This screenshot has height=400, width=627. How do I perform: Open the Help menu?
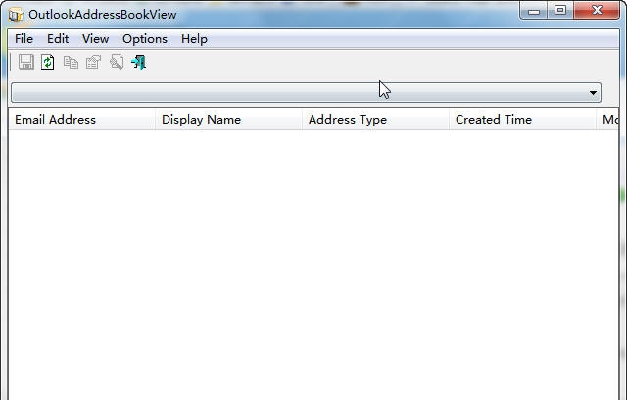pos(194,39)
